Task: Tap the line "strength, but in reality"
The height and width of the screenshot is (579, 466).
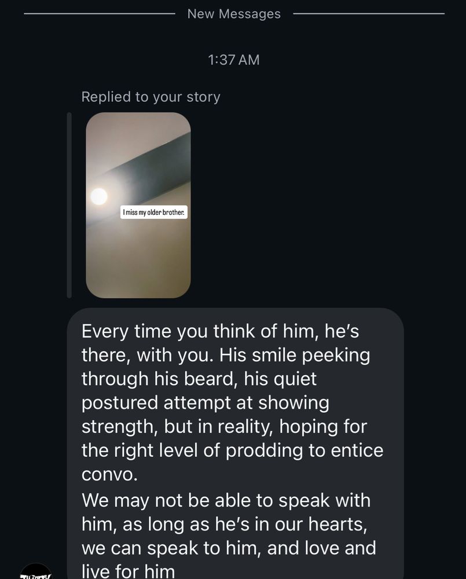Action: click(223, 426)
